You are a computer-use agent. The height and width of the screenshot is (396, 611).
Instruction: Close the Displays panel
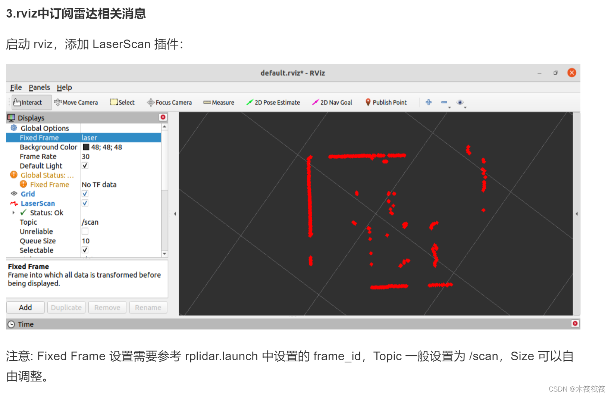(x=163, y=117)
